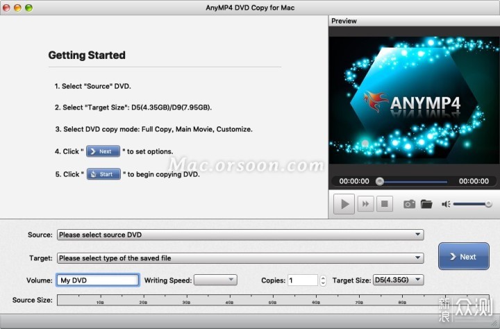Minimize window with yellow button
500x329 pixels.
coord(17,8)
